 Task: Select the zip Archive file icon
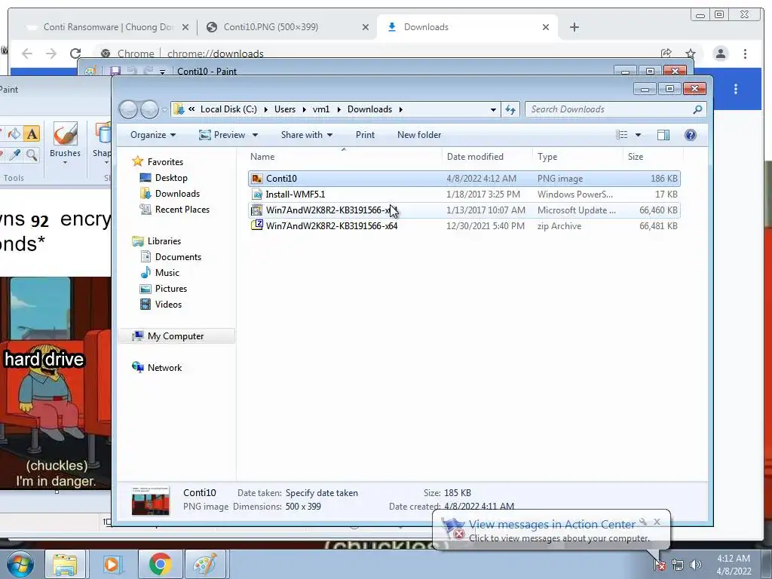(257, 226)
